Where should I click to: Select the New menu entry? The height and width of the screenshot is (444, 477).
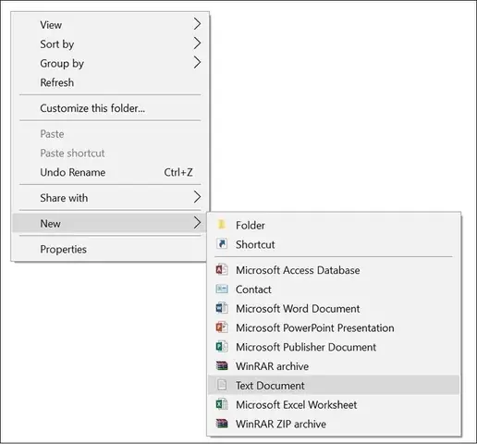[110, 223]
